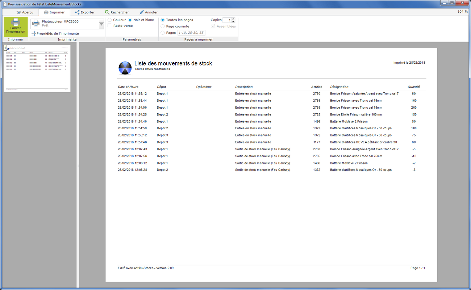
Task: Enable the Recto-verso checkbox
Action: [x=110, y=26]
